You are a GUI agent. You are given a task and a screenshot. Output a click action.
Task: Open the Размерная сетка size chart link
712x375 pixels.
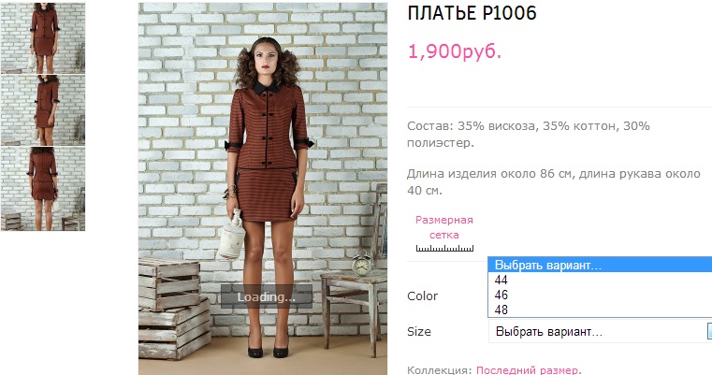tap(444, 227)
